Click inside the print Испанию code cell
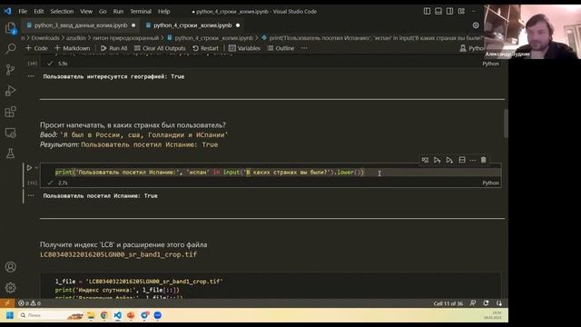 271,172
